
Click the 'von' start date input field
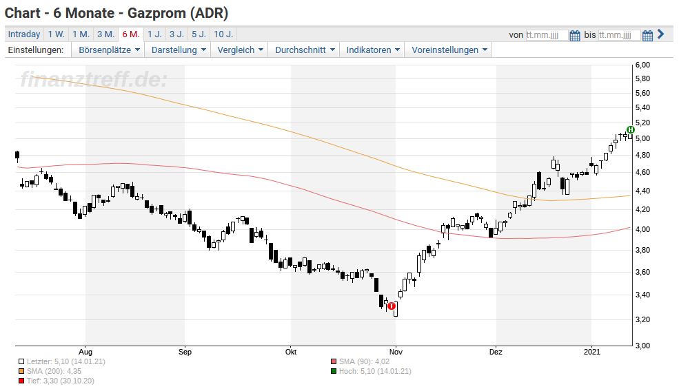pos(547,35)
